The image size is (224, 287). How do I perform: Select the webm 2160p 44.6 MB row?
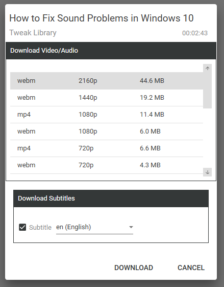click(x=107, y=81)
